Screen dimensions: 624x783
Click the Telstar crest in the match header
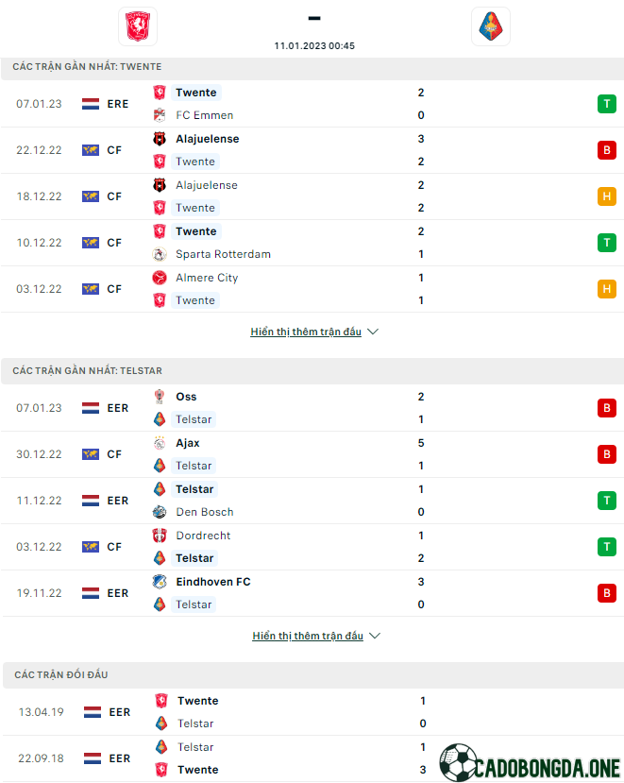(491, 26)
